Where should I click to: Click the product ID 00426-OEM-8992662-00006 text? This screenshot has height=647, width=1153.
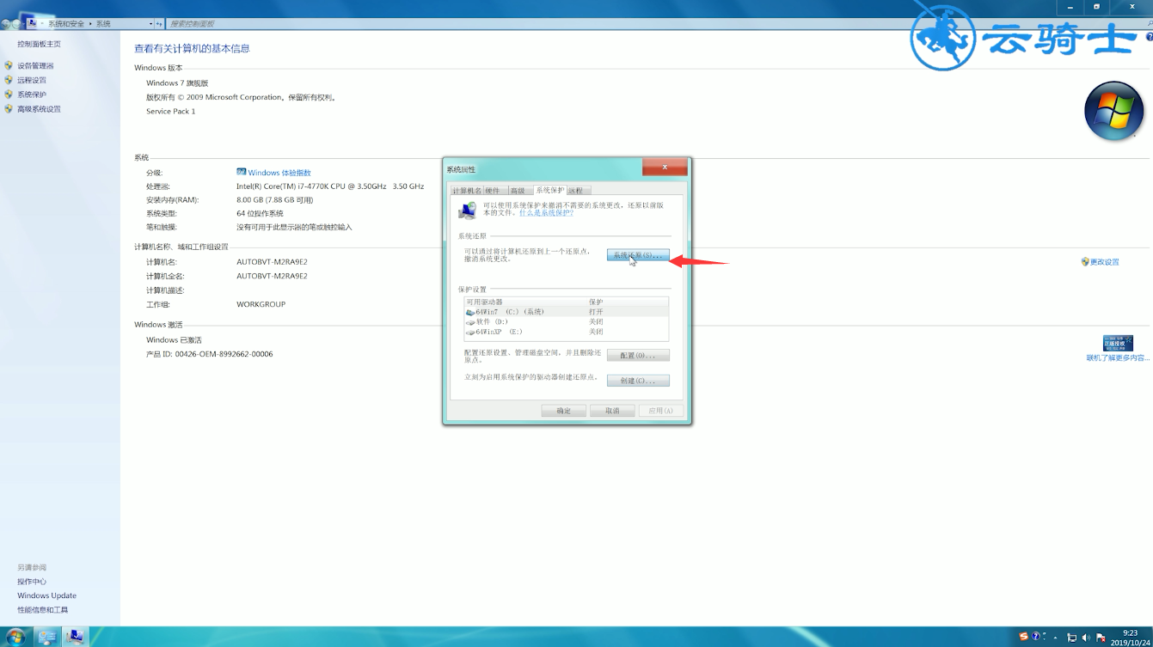point(224,354)
